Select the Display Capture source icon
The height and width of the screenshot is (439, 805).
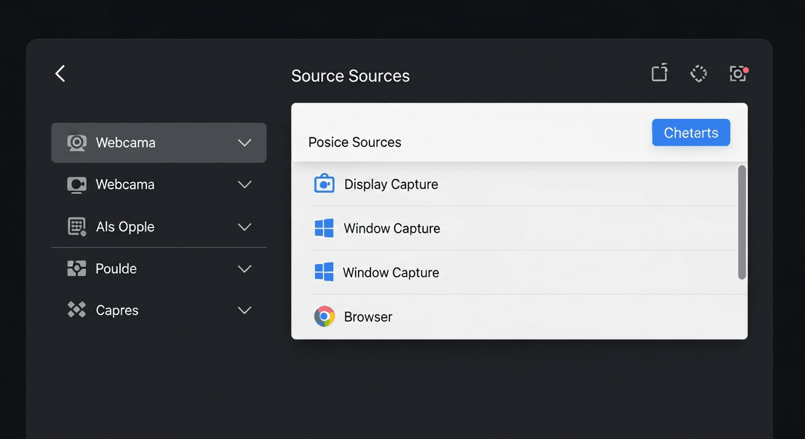coord(324,183)
